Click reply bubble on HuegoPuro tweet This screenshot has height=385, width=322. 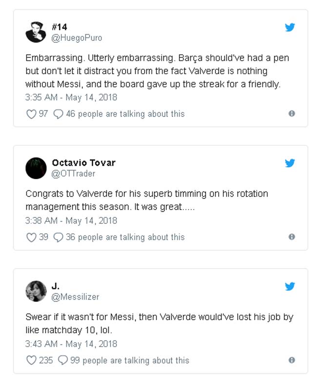[x=59, y=114]
